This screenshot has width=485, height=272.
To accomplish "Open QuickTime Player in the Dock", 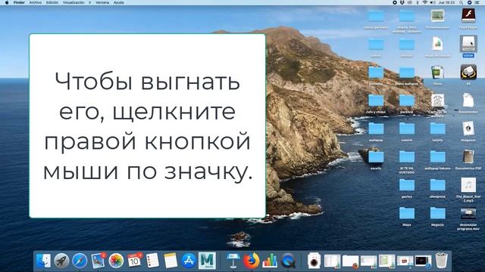I will click(288, 261).
